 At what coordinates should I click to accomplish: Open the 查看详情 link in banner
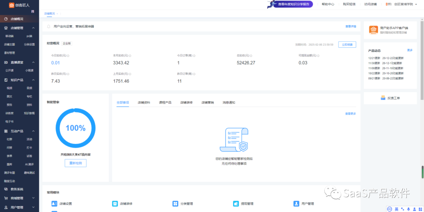coord(351,27)
